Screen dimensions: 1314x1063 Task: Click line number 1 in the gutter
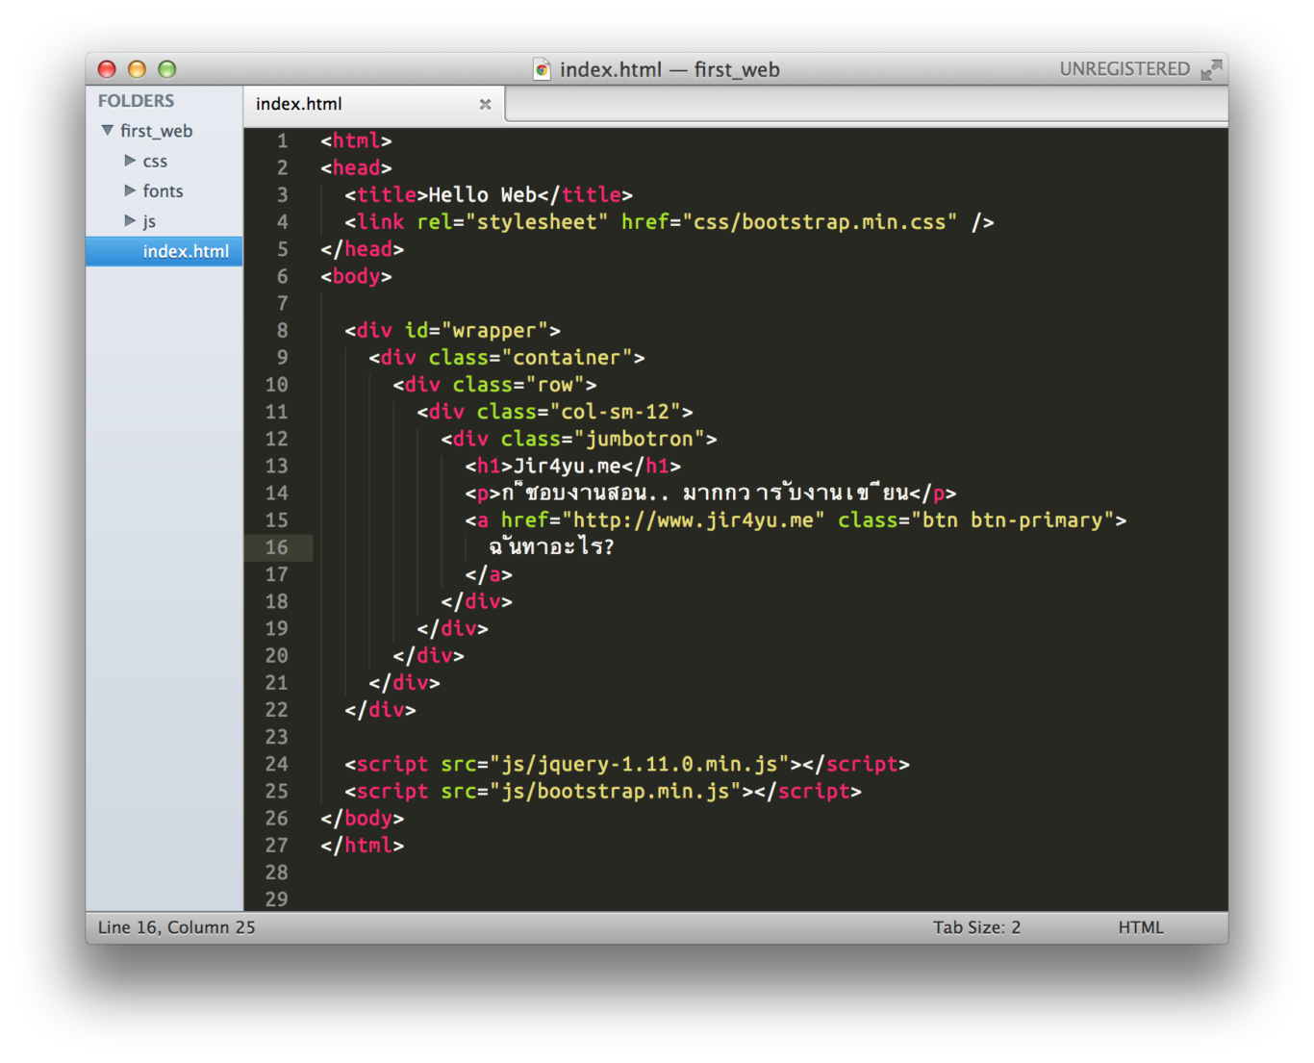(283, 141)
